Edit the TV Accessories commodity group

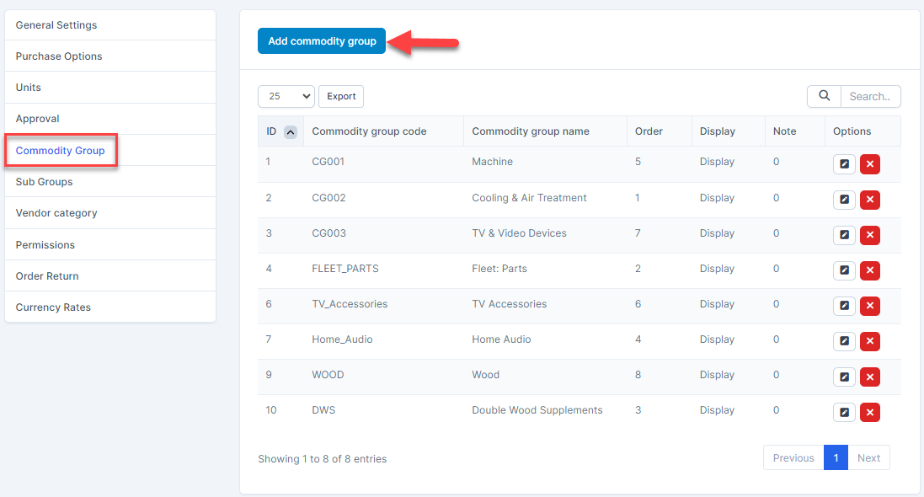tap(844, 306)
